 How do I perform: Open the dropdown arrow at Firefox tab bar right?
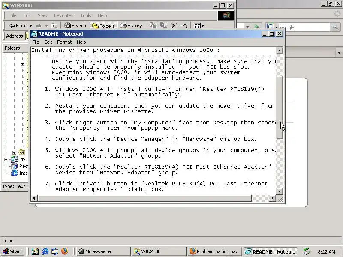coord(339,53)
